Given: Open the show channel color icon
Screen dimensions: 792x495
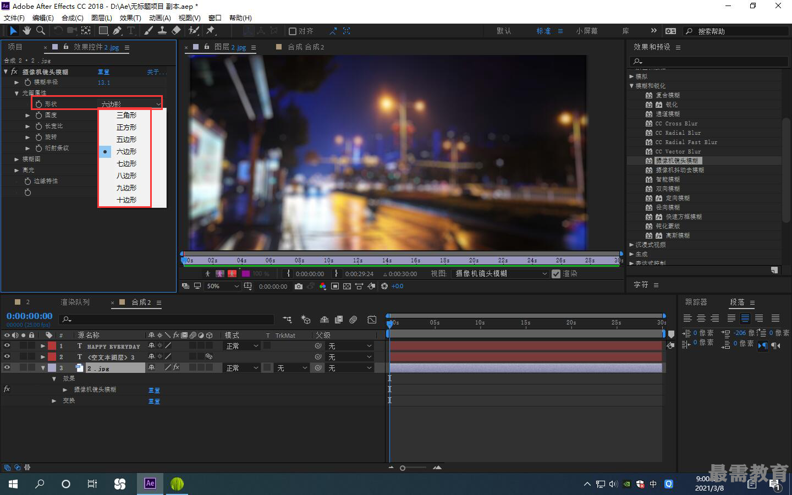Looking at the screenshot, I should tap(322, 286).
